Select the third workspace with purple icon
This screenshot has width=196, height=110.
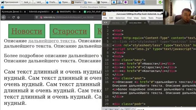click(125, 2)
